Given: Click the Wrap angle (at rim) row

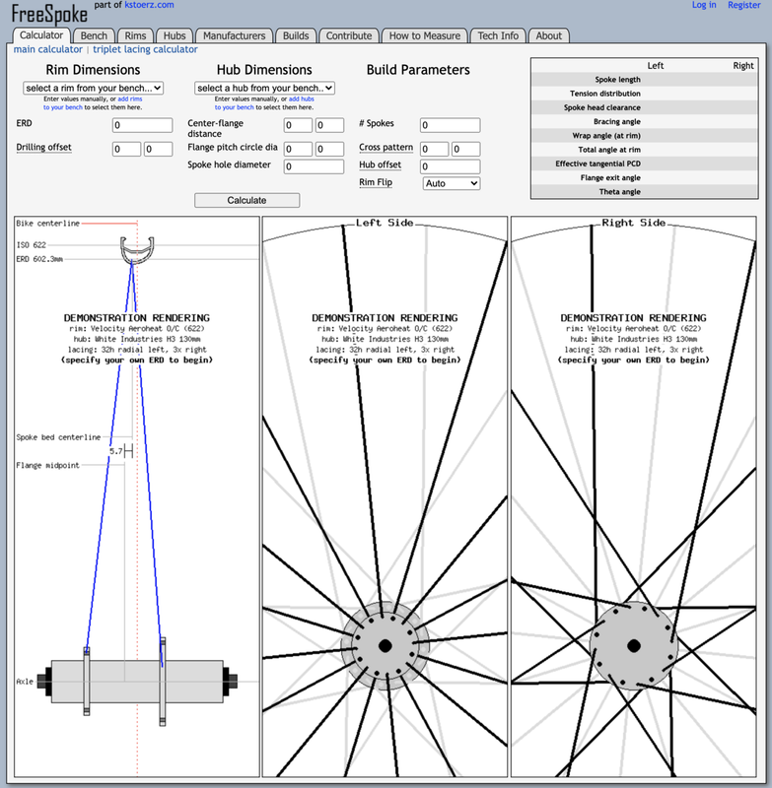Looking at the screenshot, I should pyautogui.click(x=644, y=136).
